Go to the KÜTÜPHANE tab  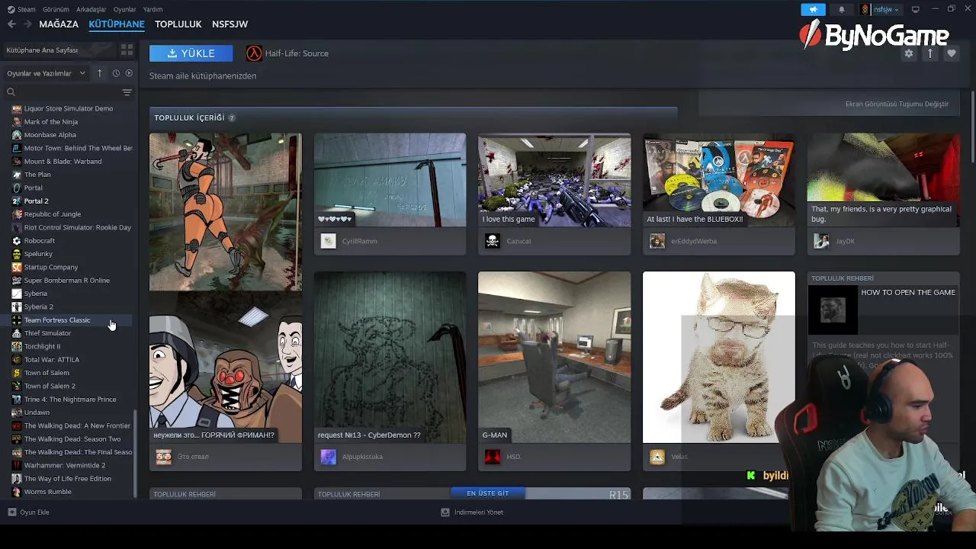point(117,24)
